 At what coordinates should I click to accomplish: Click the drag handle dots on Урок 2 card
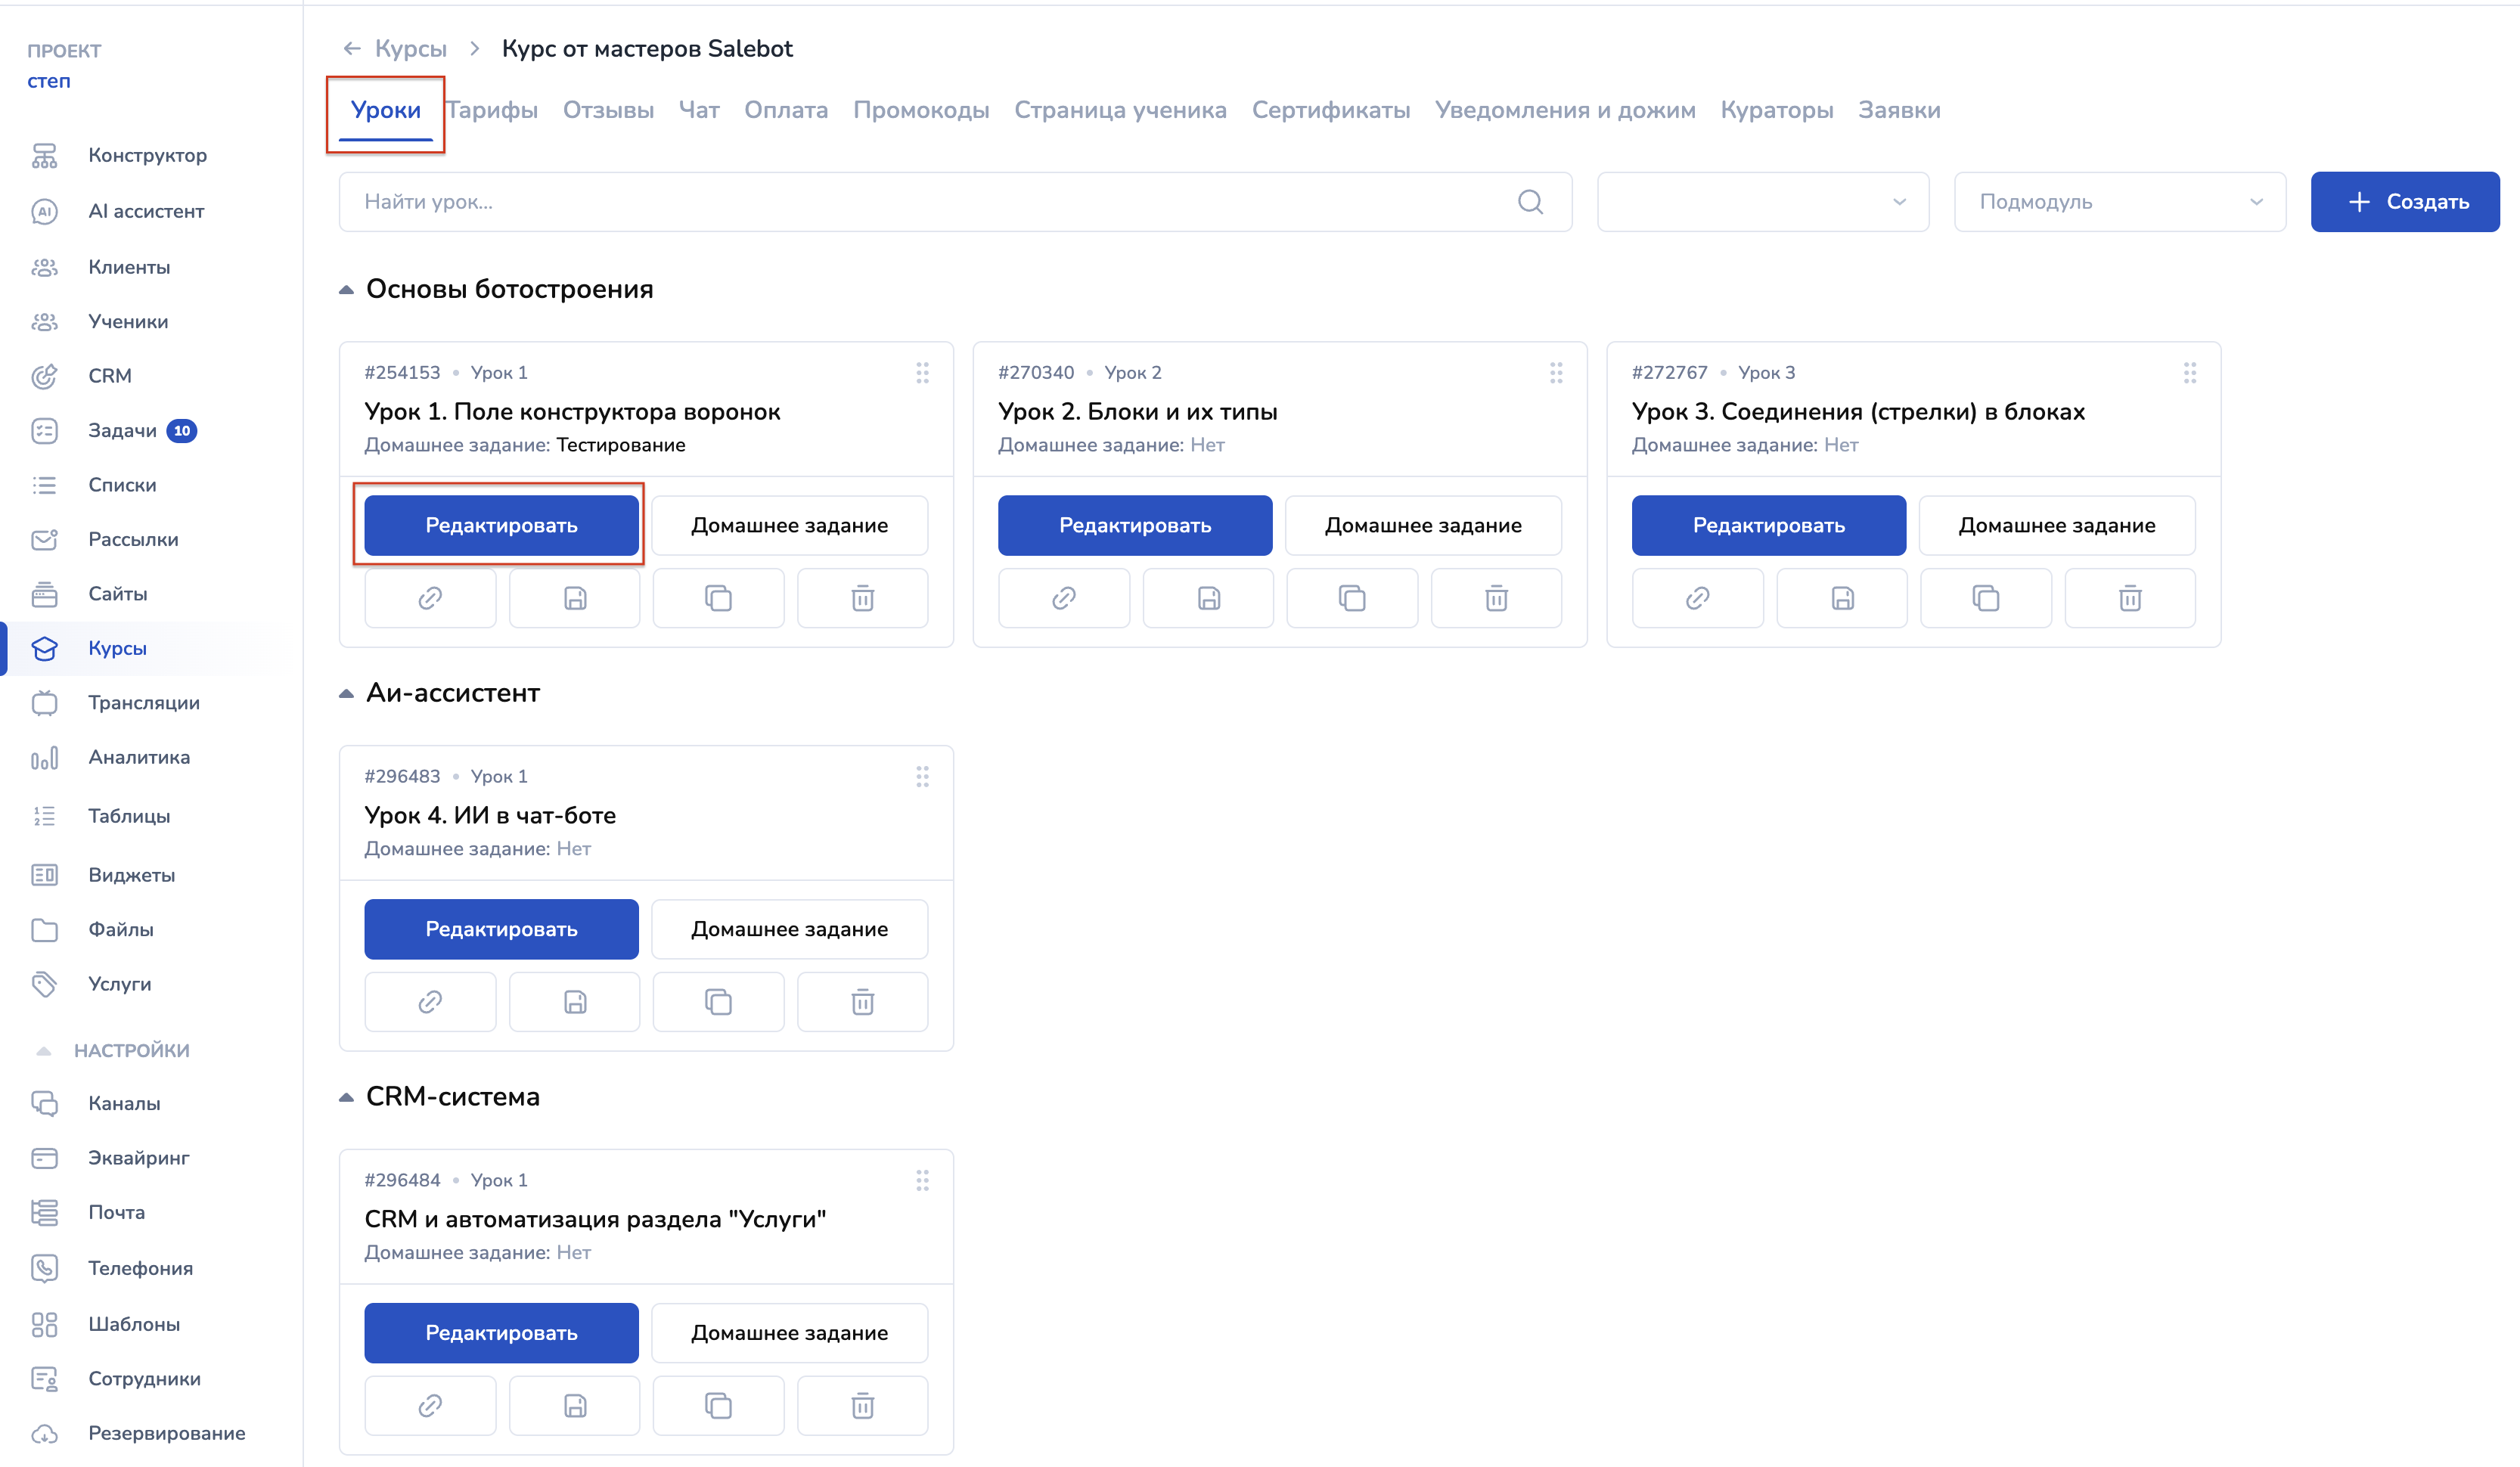click(x=1556, y=373)
